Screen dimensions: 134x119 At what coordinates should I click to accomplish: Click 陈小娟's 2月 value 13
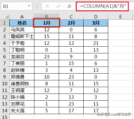click(71, 97)
